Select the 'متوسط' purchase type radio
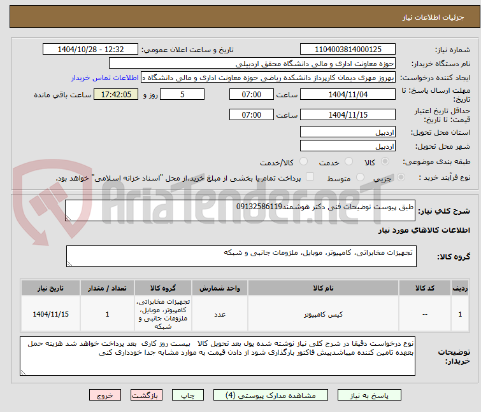 (360, 177)
